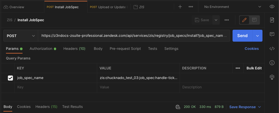Screen dimensions: 279x113
Task: Click the blue Send button
Action: (242, 36)
